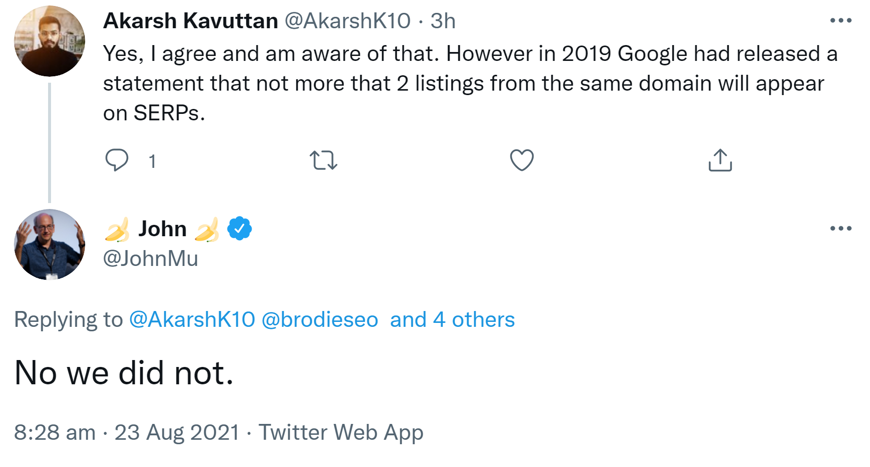Like Akarsh Kavuttan's tweet via heart icon
The height and width of the screenshot is (467, 870).
coord(522,159)
